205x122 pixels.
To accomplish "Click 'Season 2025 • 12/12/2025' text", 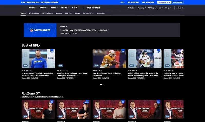I will pos(30,78).
